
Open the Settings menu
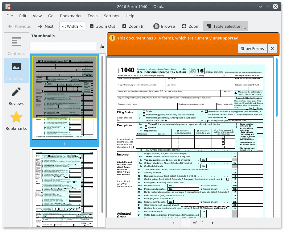[x=112, y=16]
